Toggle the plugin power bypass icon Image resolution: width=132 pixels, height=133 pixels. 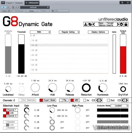[x=4, y=7]
